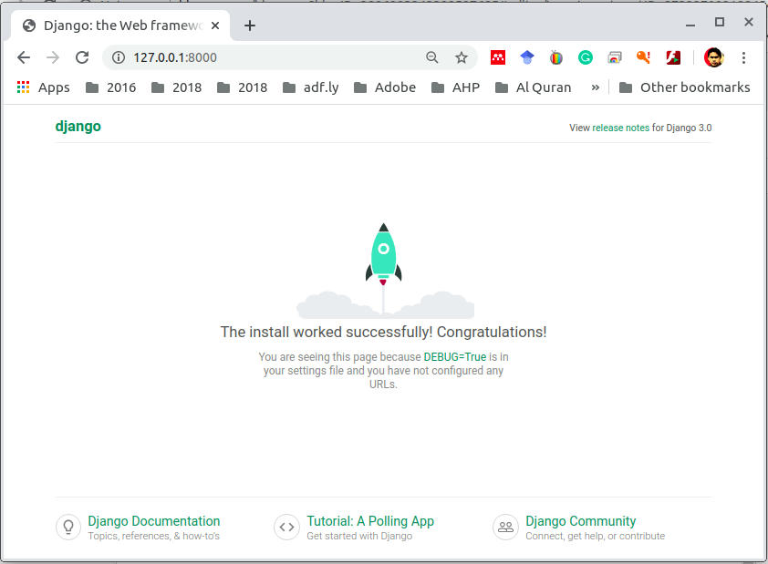
Task: Open the zoom magnifier in address bar
Action: pos(432,57)
